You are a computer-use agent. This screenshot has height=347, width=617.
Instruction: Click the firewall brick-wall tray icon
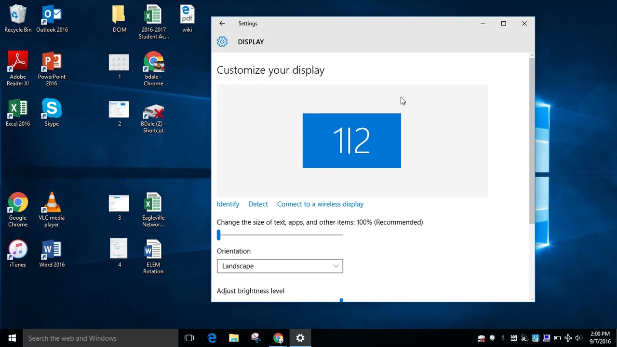tap(514, 338)
